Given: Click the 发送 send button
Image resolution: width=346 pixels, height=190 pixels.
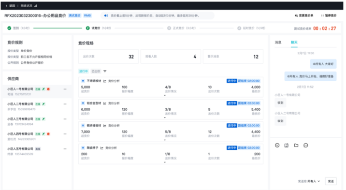Looking at the screenshot, I should pos(331,181).
